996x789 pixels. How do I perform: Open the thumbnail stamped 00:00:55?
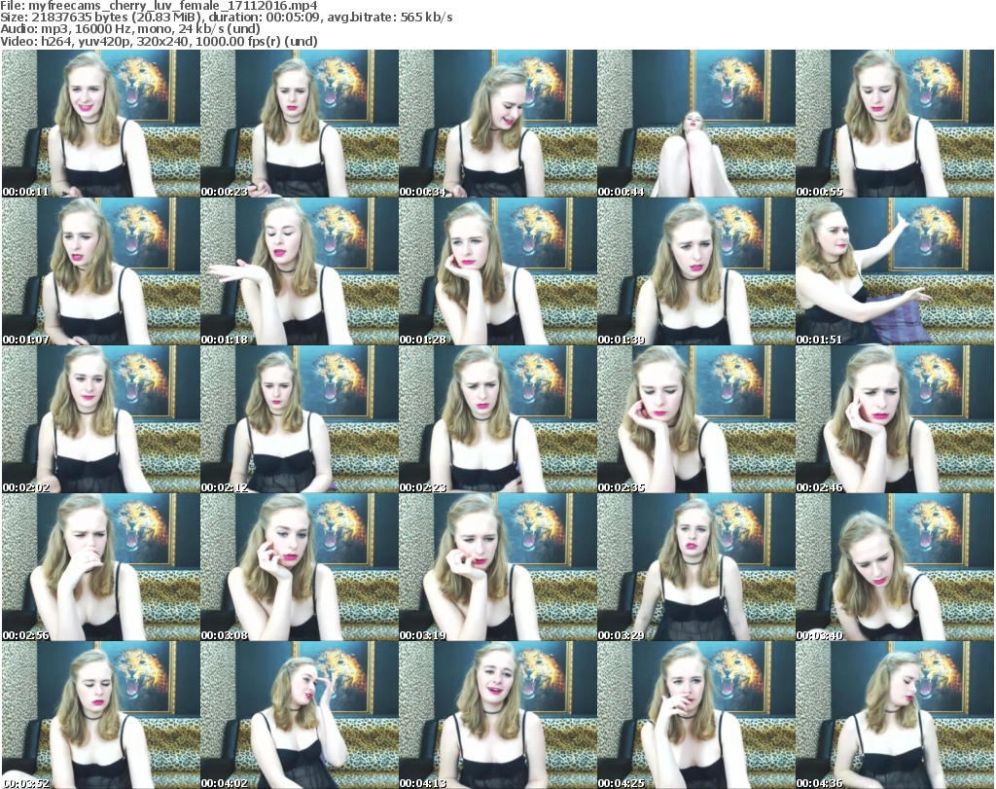tap(895, 124)
